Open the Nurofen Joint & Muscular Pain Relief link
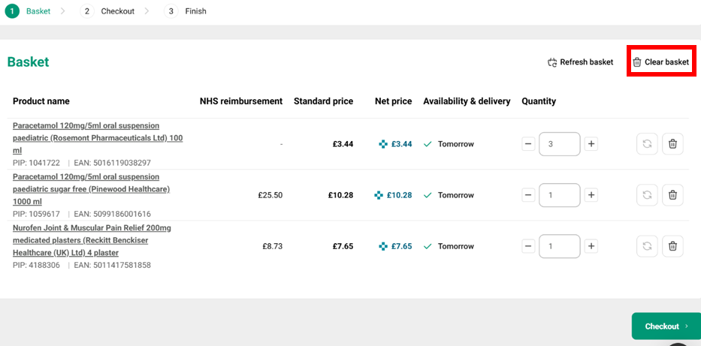The height and width of the screenshot is (346, 701). click(x=92, y=227)
